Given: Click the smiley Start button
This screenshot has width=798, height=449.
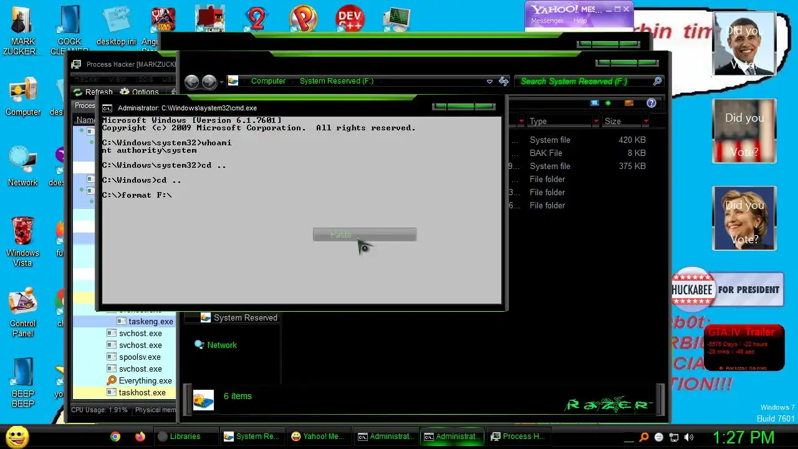Looking at the screenshot, I should pyautogui.click(x=17, y=437).
